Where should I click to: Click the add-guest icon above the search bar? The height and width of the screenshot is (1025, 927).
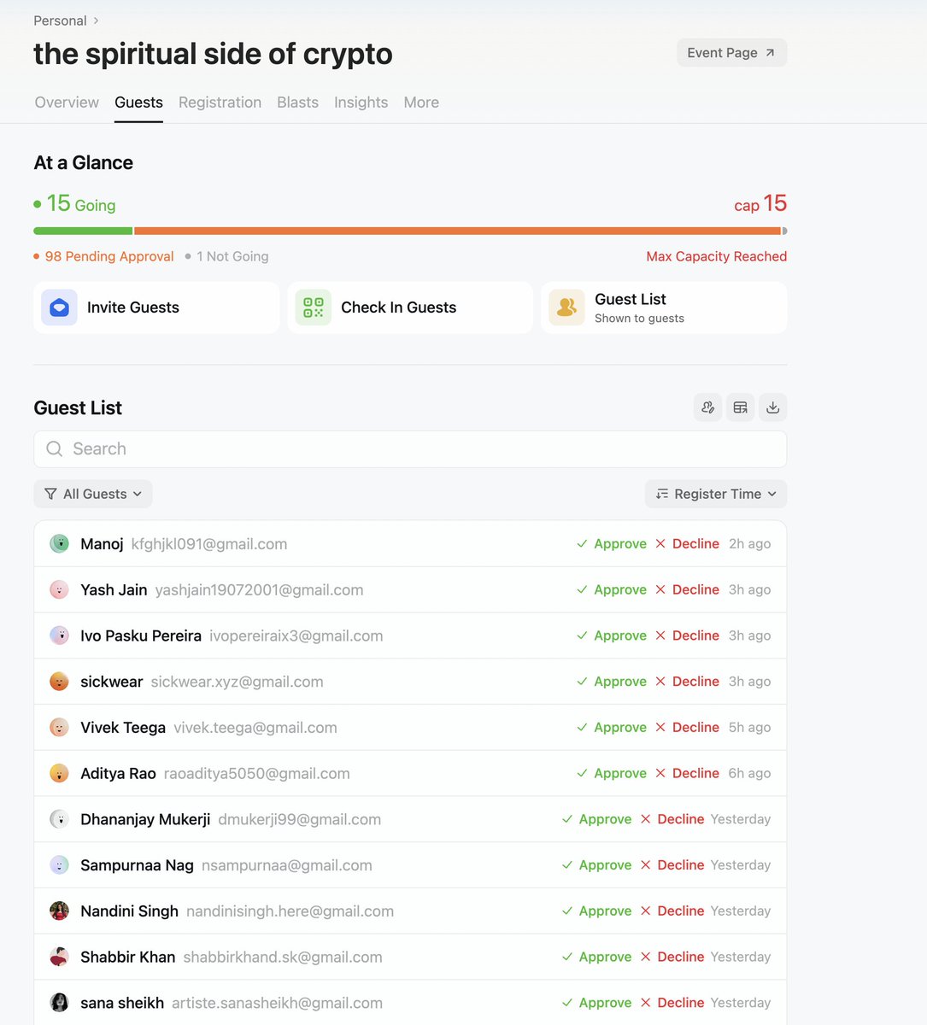click(x=707, y=407)
